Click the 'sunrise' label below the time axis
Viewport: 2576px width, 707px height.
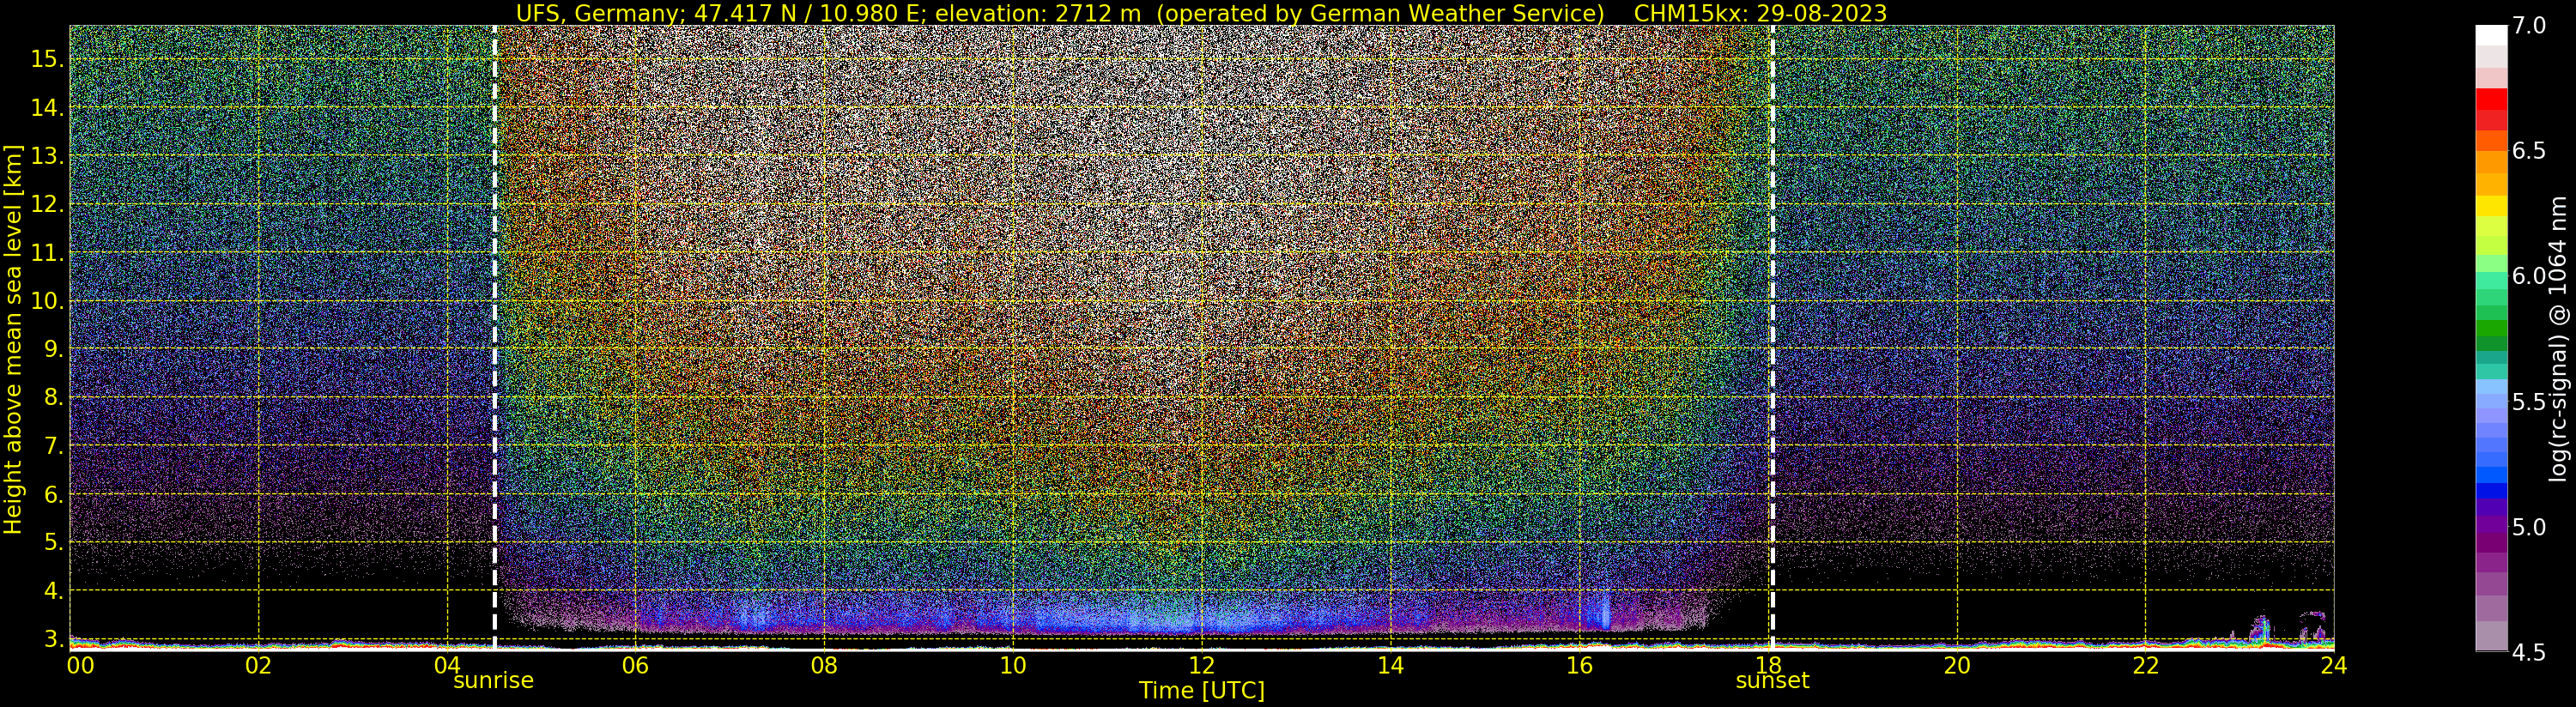click(x=493, y=681)
